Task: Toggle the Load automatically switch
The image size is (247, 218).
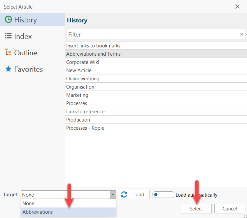Action: pyautogui.click(x=163, y=195)
